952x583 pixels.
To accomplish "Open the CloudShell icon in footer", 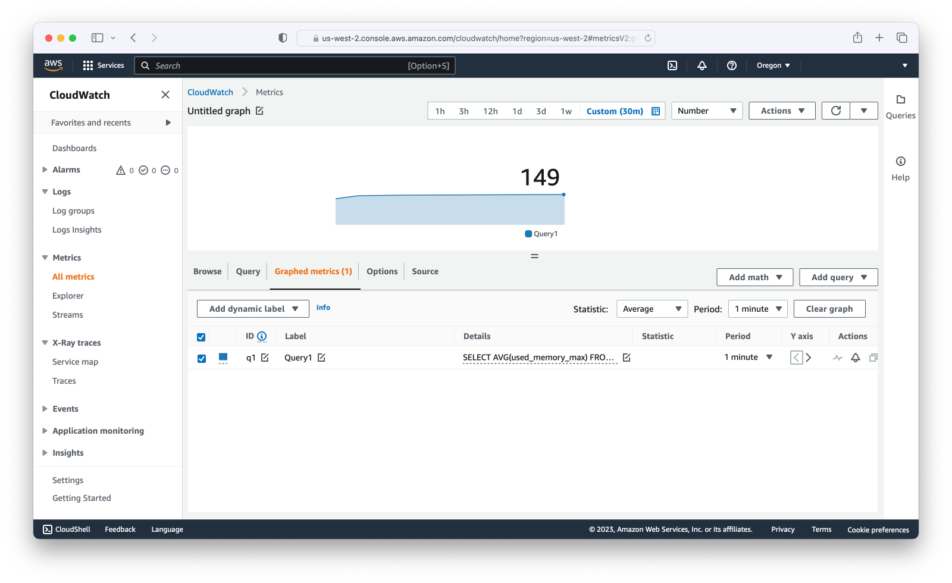I will pos(48,529).
